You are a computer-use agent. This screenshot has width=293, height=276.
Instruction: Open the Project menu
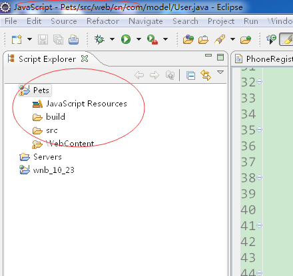click(221, 21)
